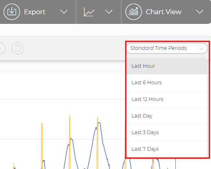Viewport: 211px width, 169px height.
Task: Click the circular reset arrow icon
Action: 17,48
